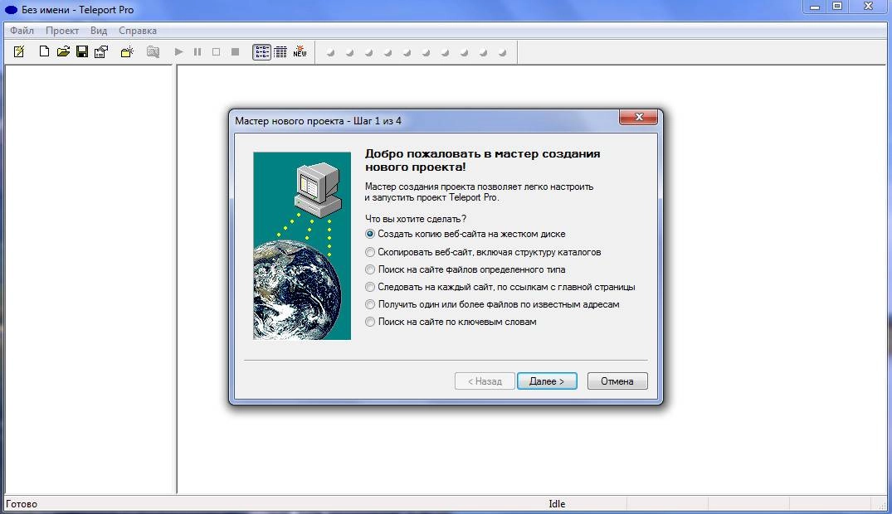The height and width of the screenshot is (514, 892).
Task: Choose 'Поиск на сайте файлов определенного типа'
Action: pos(465,269)
